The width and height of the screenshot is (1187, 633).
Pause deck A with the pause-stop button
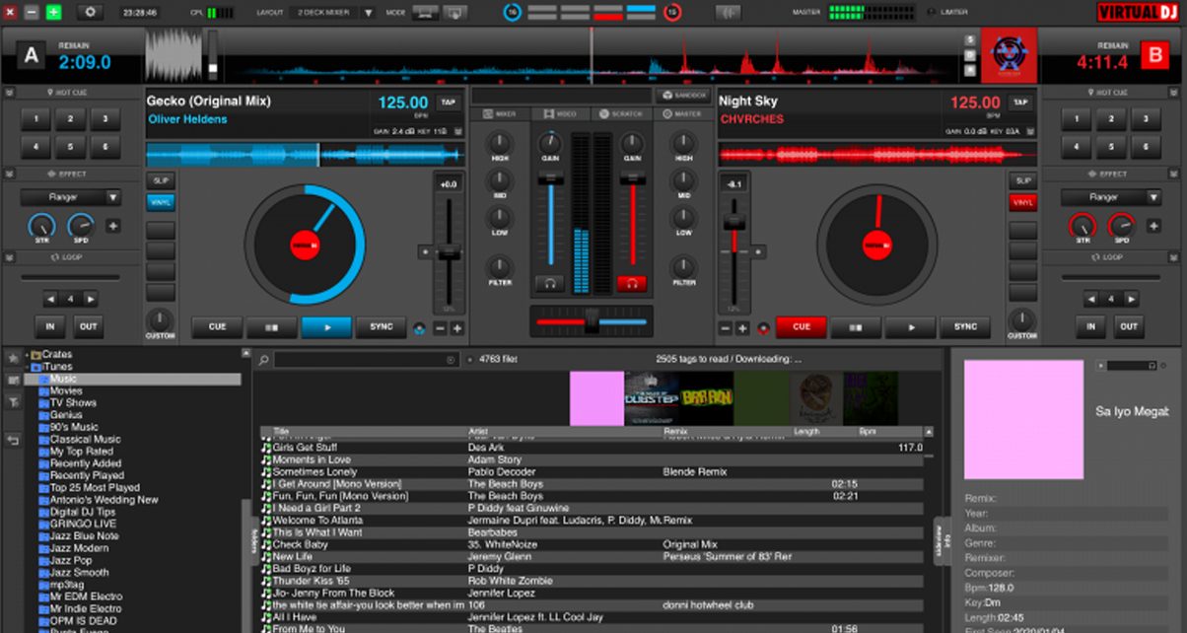coord(271,327)
